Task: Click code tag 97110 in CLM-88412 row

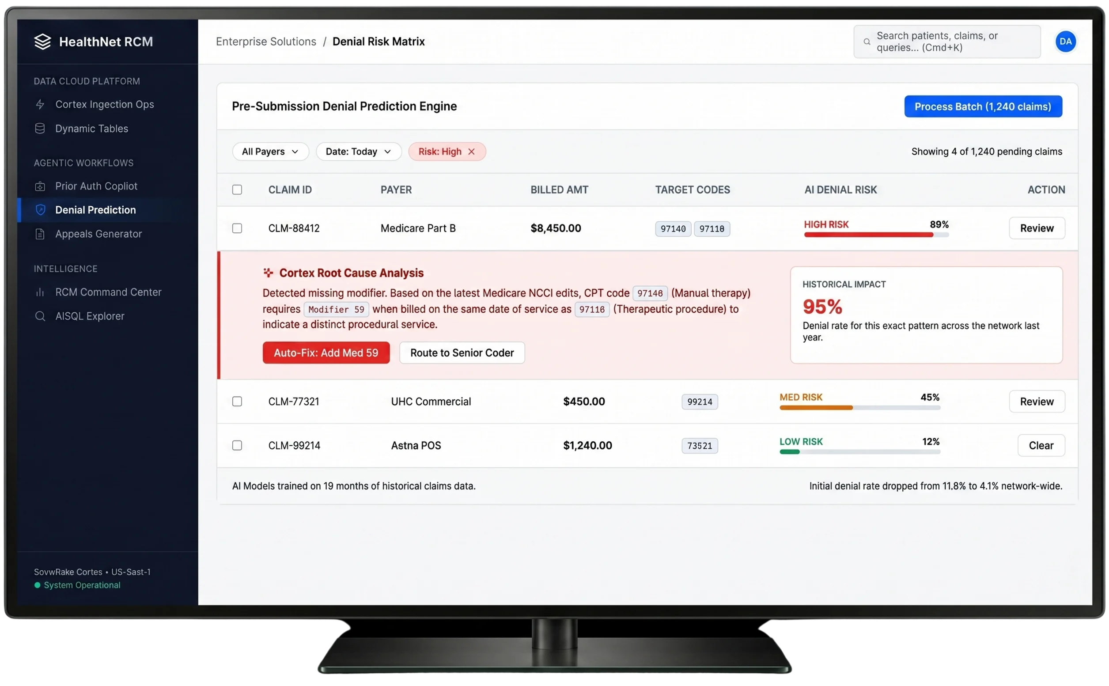Action: 711,229
